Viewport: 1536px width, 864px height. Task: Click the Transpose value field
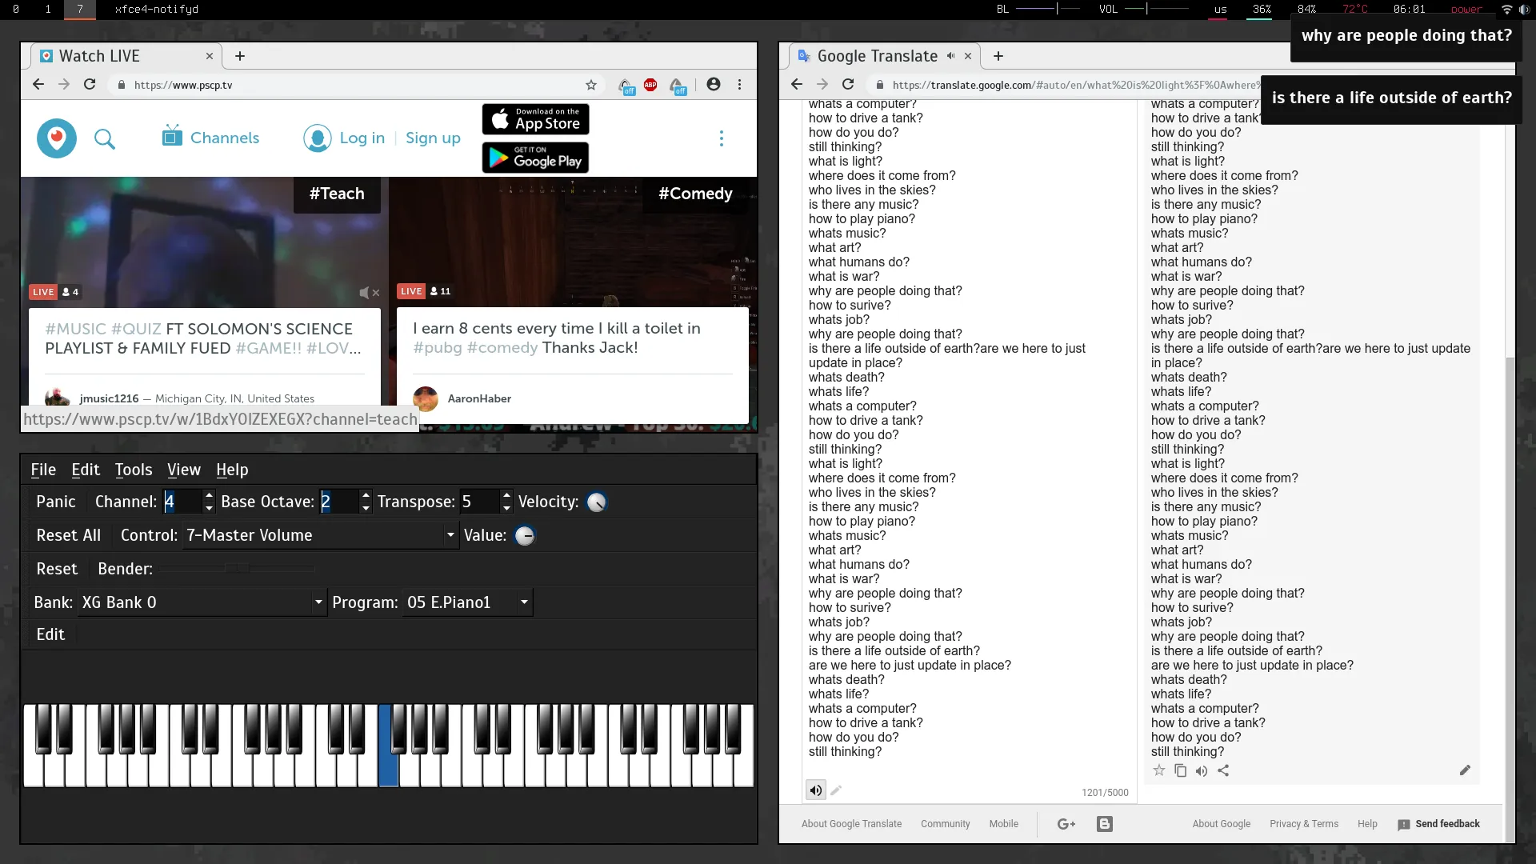[478, 502]
